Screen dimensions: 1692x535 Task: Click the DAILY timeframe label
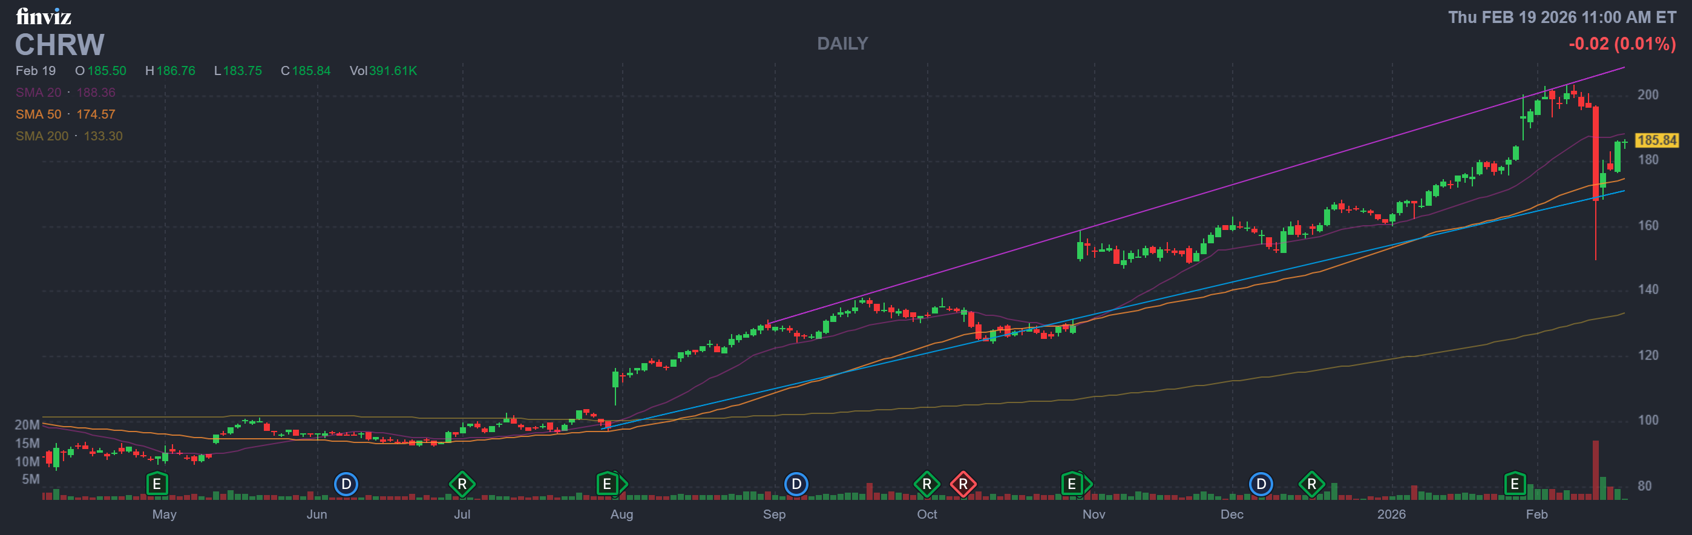pyautogui.click(x=843, y=44)
